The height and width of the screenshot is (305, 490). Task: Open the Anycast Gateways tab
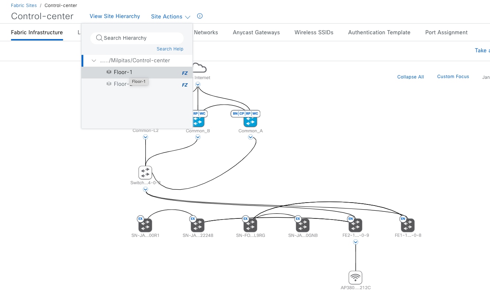point(256,32)
